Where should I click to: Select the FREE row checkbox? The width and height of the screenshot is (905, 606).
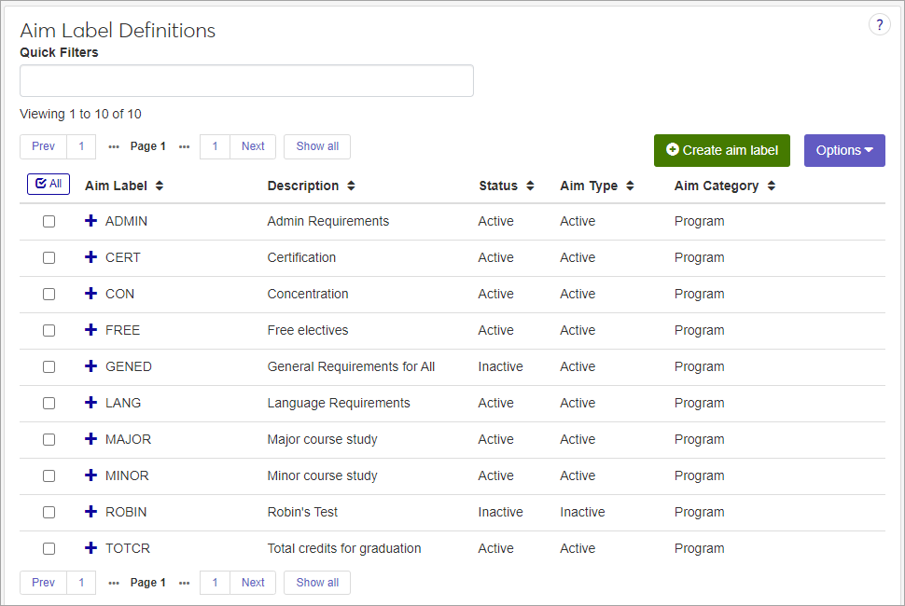49,330
